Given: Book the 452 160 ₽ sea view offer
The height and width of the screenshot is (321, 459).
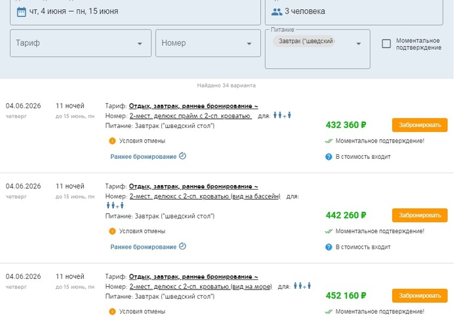Looking at the screenshot, I should [420, 296].
